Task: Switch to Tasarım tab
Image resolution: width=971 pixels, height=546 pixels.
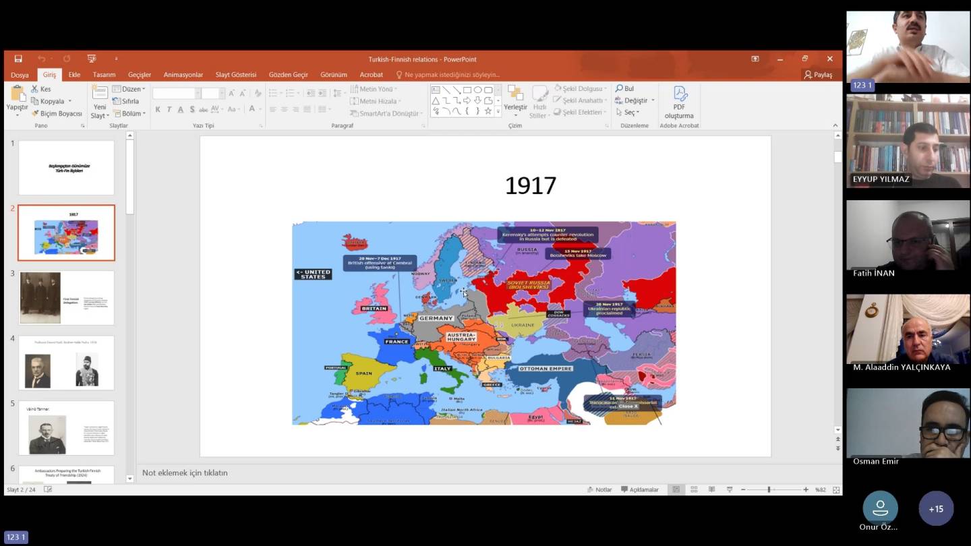Action: click(x=104, y=75)
